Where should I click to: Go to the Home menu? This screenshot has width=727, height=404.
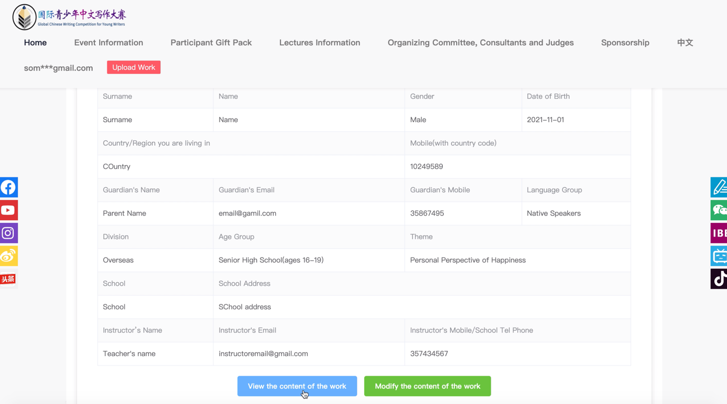(35, 43)
